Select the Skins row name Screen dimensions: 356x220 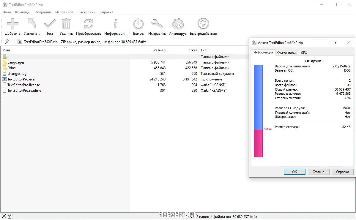11,68
